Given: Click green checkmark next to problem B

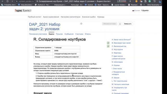Looking at the screenshot, I should (x=108, y=43).
